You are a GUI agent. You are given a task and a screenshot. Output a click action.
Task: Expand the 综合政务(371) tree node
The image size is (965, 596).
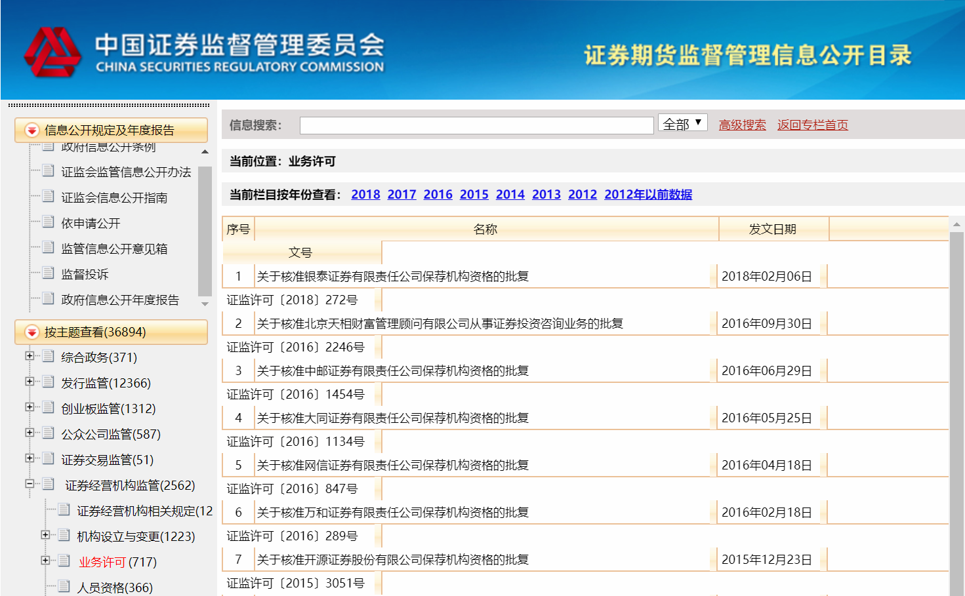(30, 356)
